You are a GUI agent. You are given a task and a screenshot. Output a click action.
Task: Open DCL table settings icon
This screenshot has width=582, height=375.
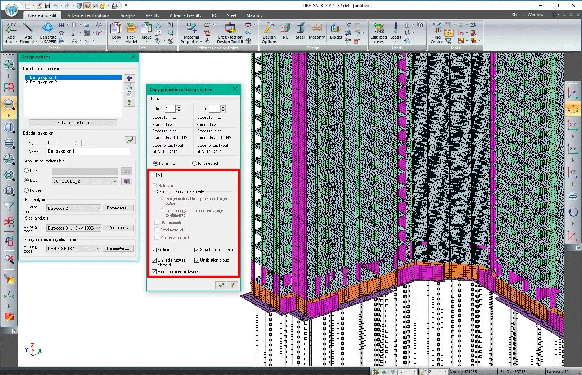pos(126,181)
